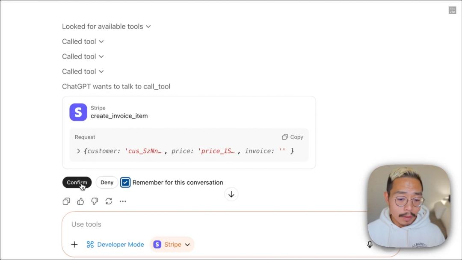Viewport: 462px width, 260px height.
Task: Click the Stripe logo in tool card
Action: point(78,112)
